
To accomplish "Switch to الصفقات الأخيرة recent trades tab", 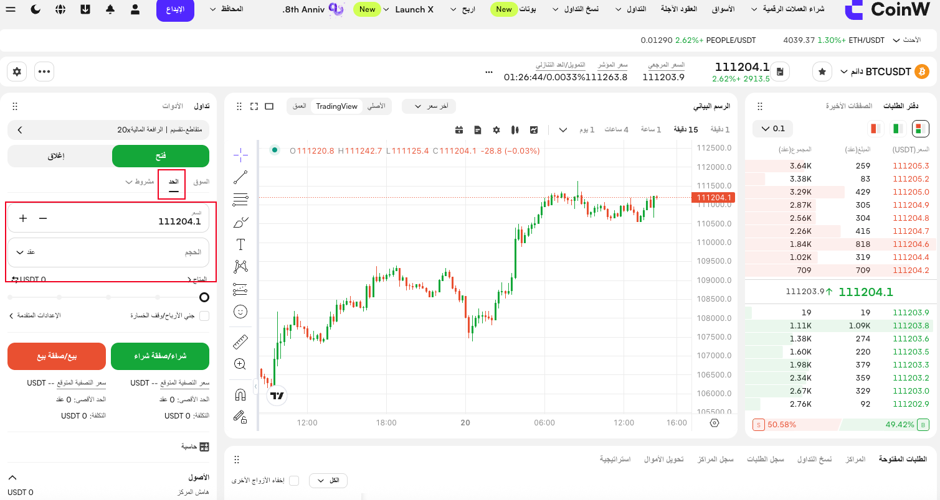I will coord(849,106).
